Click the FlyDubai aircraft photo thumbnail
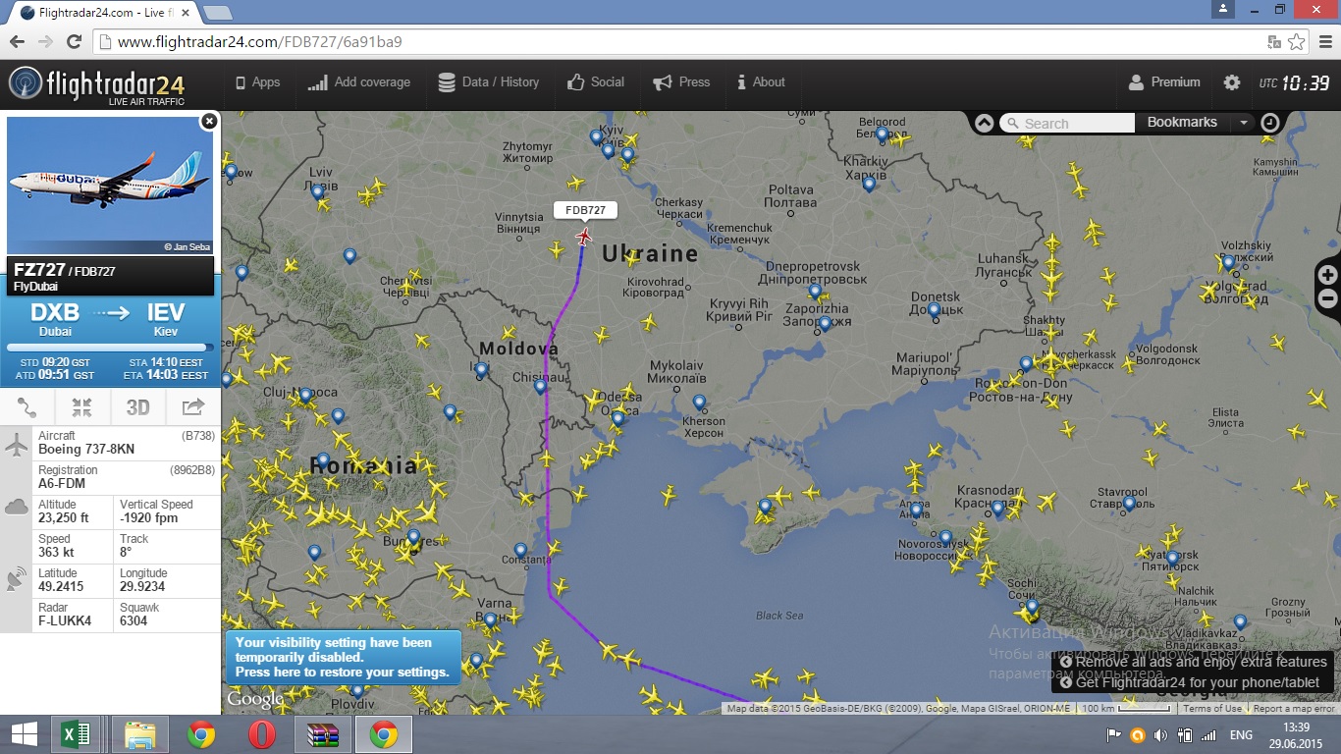The image size is (1341, 754). tap(110, 186)
